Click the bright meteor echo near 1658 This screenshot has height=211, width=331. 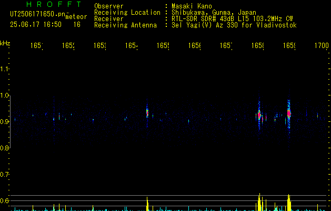[x=259, y=114]
